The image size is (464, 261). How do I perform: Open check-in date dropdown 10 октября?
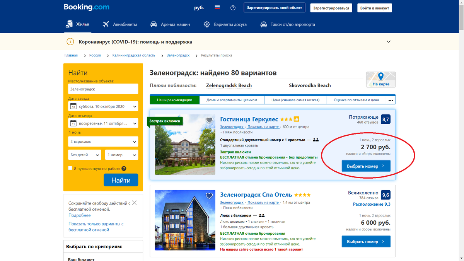pos(103,106)
